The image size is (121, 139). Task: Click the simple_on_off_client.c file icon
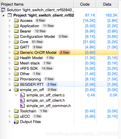pos(22,95)
